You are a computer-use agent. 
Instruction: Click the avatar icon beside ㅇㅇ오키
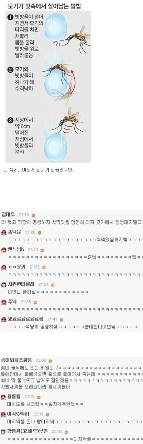coord(4,267)
